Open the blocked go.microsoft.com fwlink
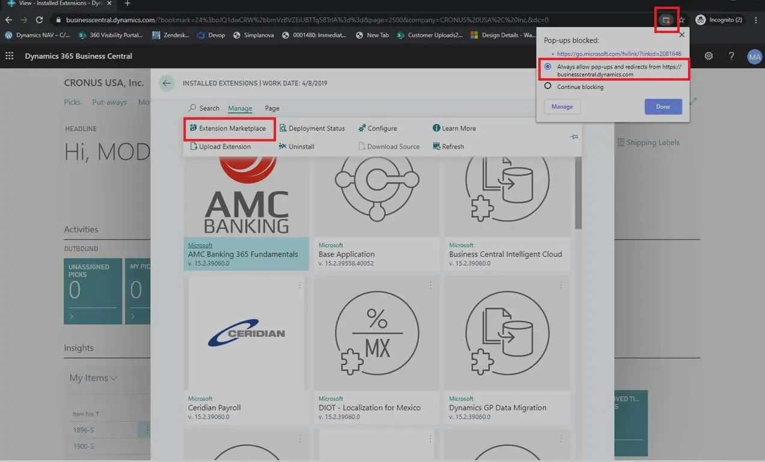Viewport: 765px width, 462px height. point(619,54)
